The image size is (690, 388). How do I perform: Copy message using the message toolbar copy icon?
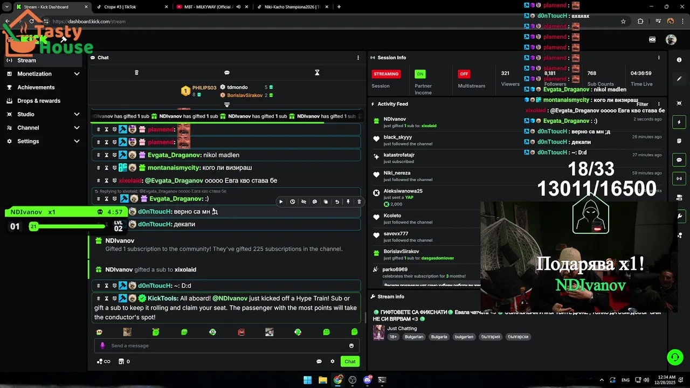(x=326, y=202)
